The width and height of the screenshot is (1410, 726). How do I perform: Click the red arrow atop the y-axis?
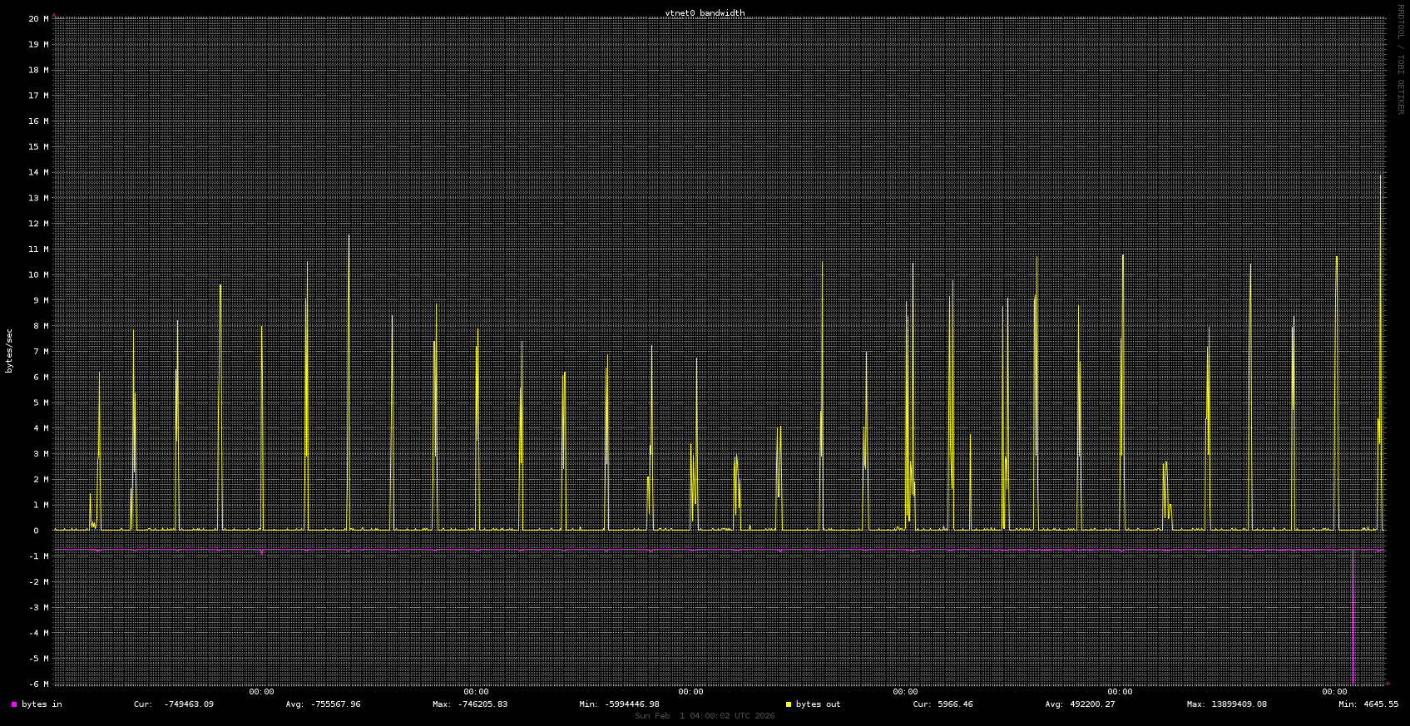tap(55, 15)
